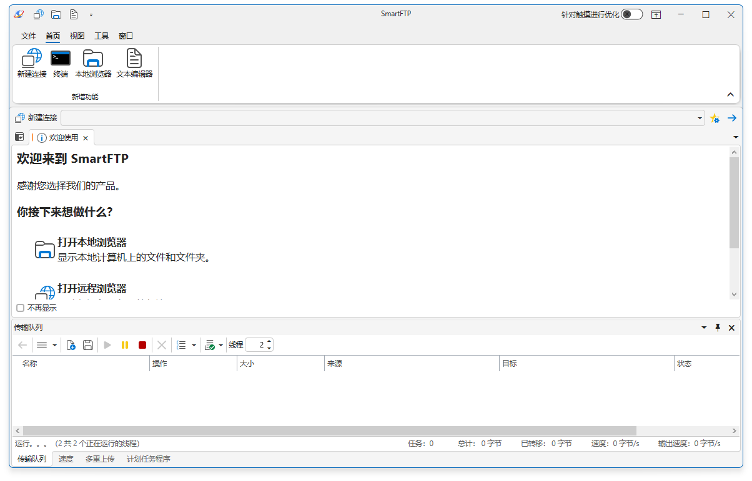The height and width of the screenshot is (481, 752).
Task: Click the favorites star icon beside address bar
Action: pos(715,118)
